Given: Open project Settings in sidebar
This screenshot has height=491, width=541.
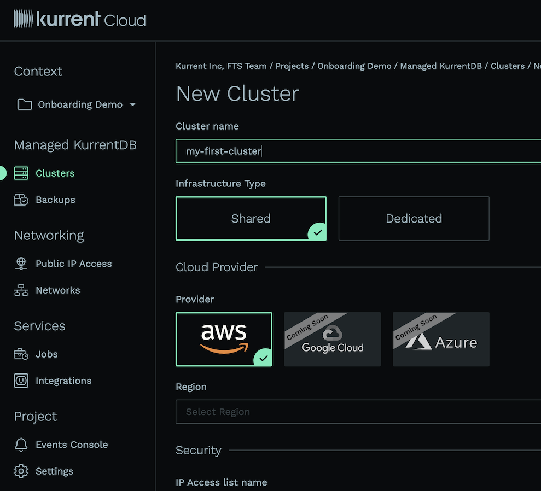Looking at the screenshot, I should [x=55, y=471].
